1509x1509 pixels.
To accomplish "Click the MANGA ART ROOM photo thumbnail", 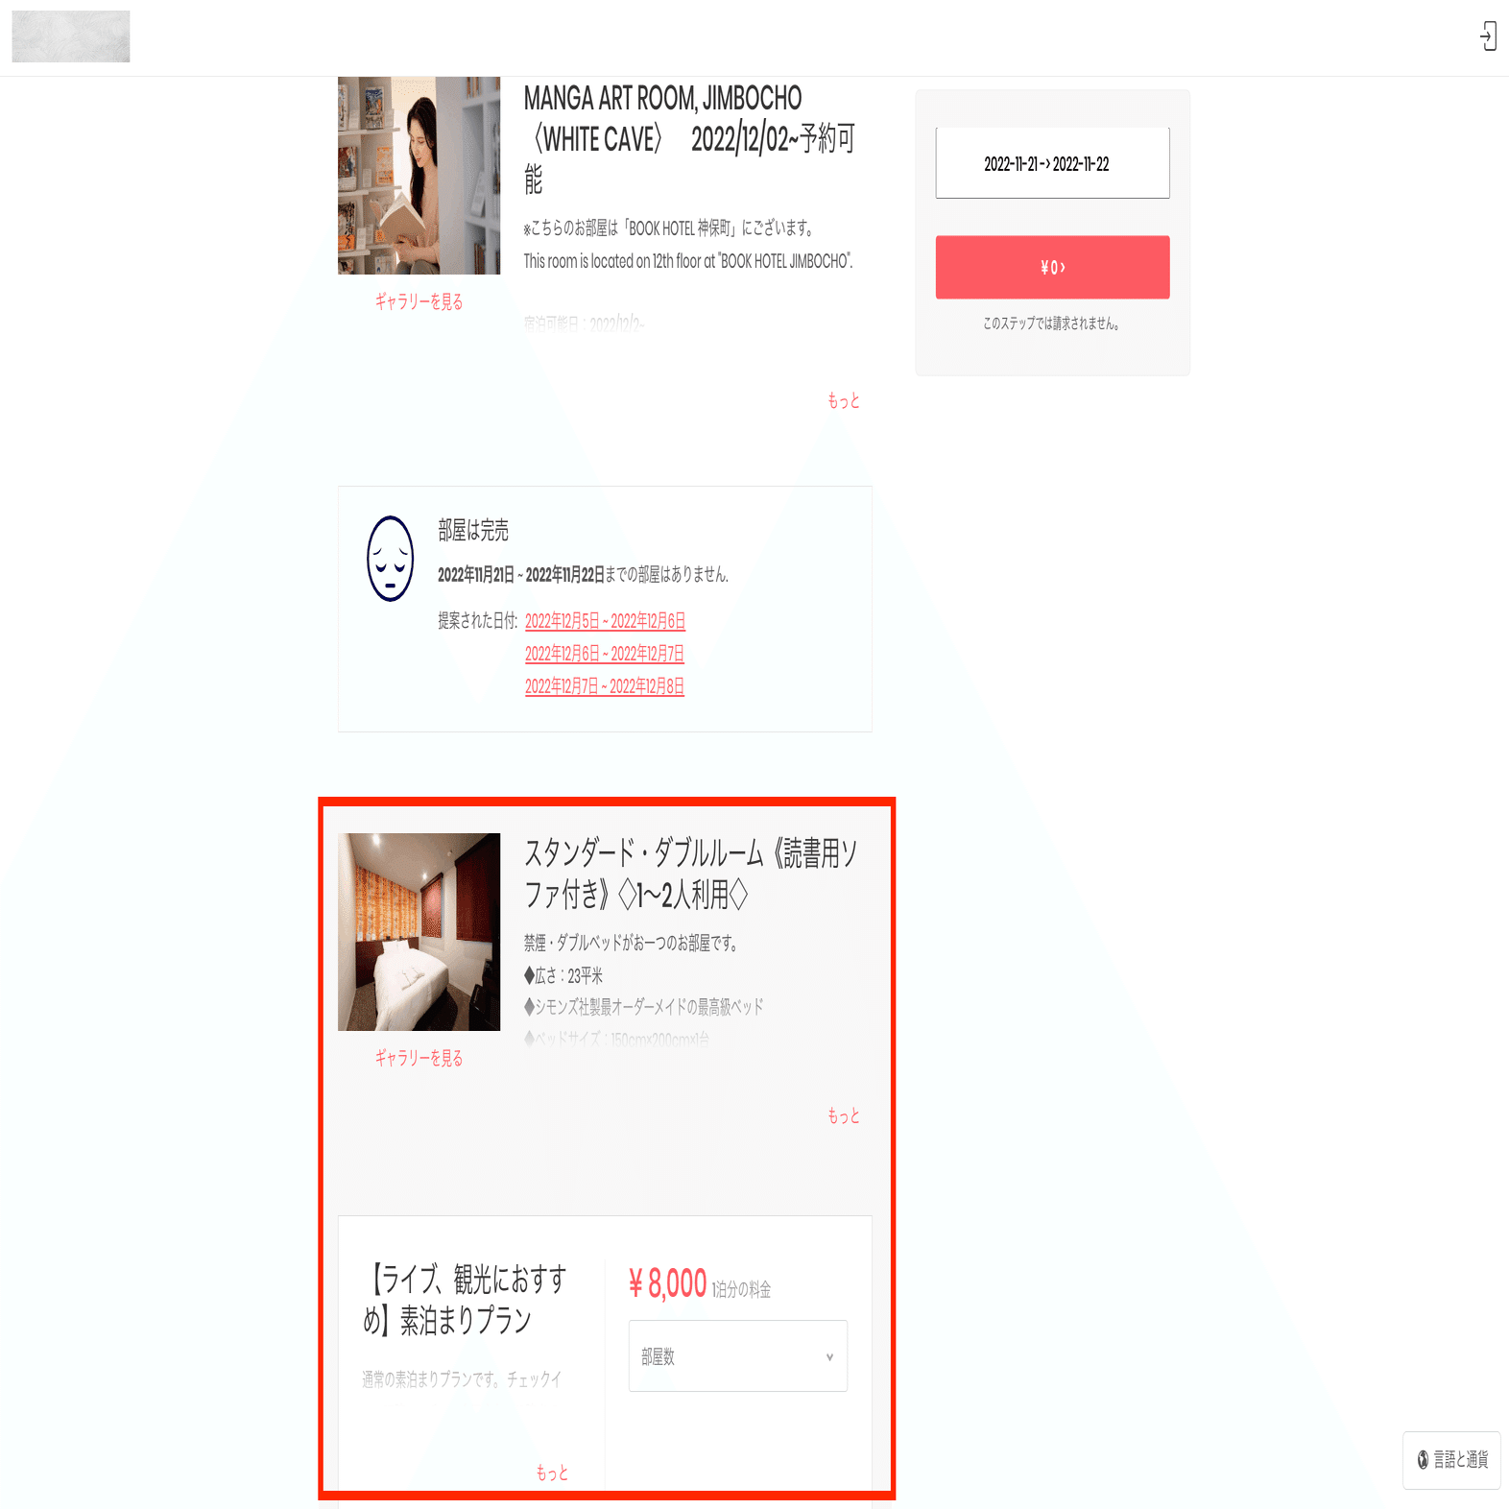I will (419, 176).
